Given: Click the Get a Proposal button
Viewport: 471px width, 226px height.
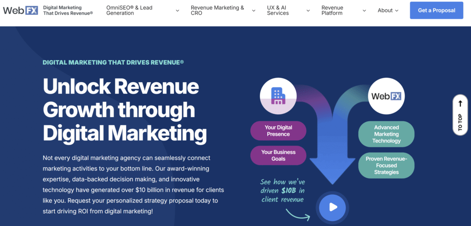Looking at the screenshot, I should pyautogui.click(x=437, y=10).
